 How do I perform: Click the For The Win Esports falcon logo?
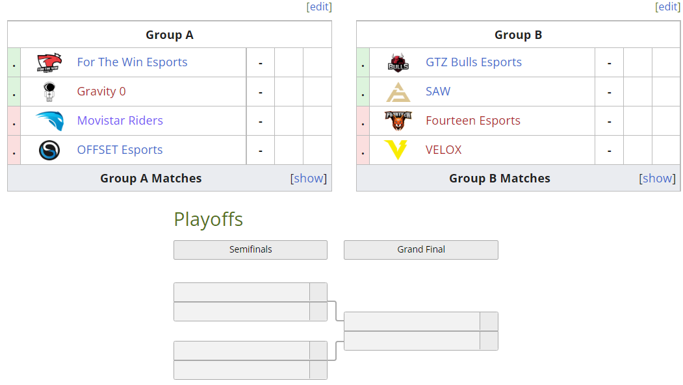point(49,62)
